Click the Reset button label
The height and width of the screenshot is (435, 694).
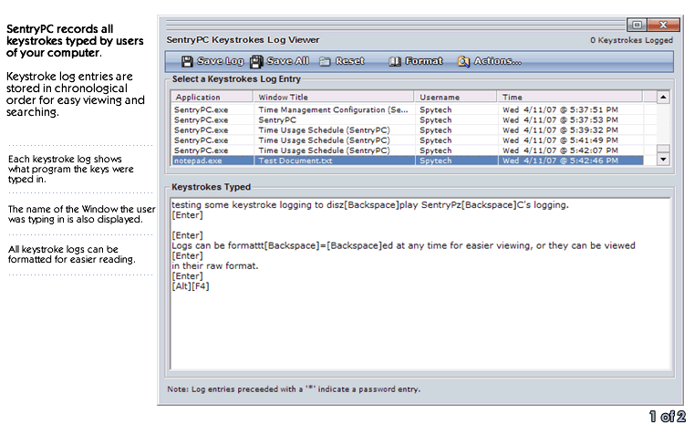point(349,60)
